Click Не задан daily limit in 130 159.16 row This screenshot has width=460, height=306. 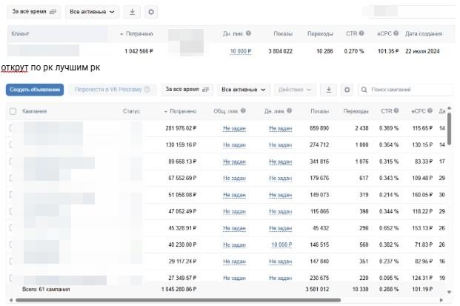(281, 144)
